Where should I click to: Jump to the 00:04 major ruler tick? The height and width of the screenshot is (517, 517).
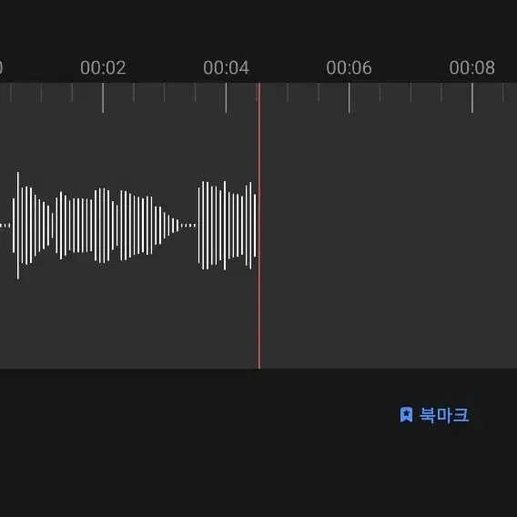tap(226, 97)
